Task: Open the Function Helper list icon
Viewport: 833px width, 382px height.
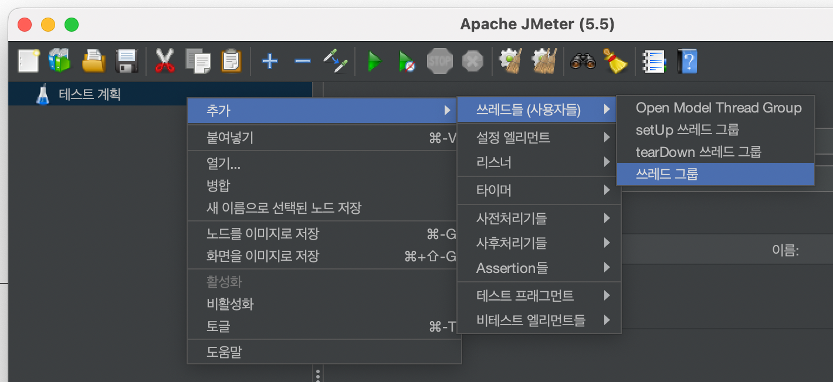Action: (653, 60)
